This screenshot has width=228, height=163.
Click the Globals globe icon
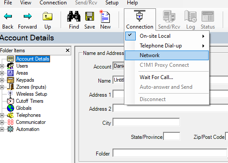11,108
